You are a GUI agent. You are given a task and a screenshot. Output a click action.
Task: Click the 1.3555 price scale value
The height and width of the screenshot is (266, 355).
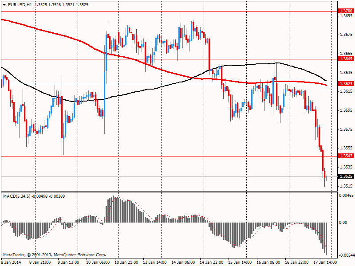(347, 148)
